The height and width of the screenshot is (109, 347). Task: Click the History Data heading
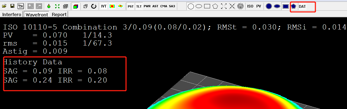(33, 62)
